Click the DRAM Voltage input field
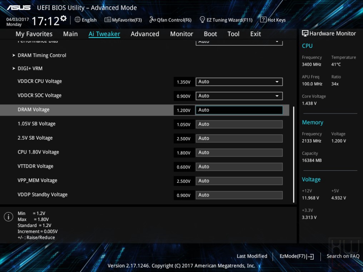Screen dimensions: 363x272 (239, 110)
